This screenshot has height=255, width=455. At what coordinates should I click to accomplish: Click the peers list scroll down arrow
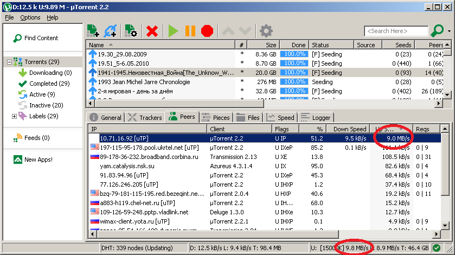tap(445, 226)
